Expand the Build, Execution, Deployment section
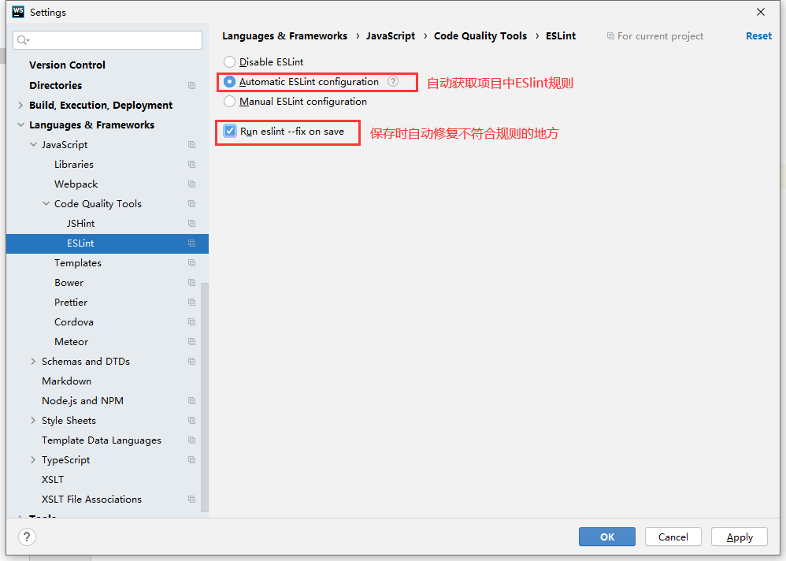This screenshot has width=786, height=561. 20,105
